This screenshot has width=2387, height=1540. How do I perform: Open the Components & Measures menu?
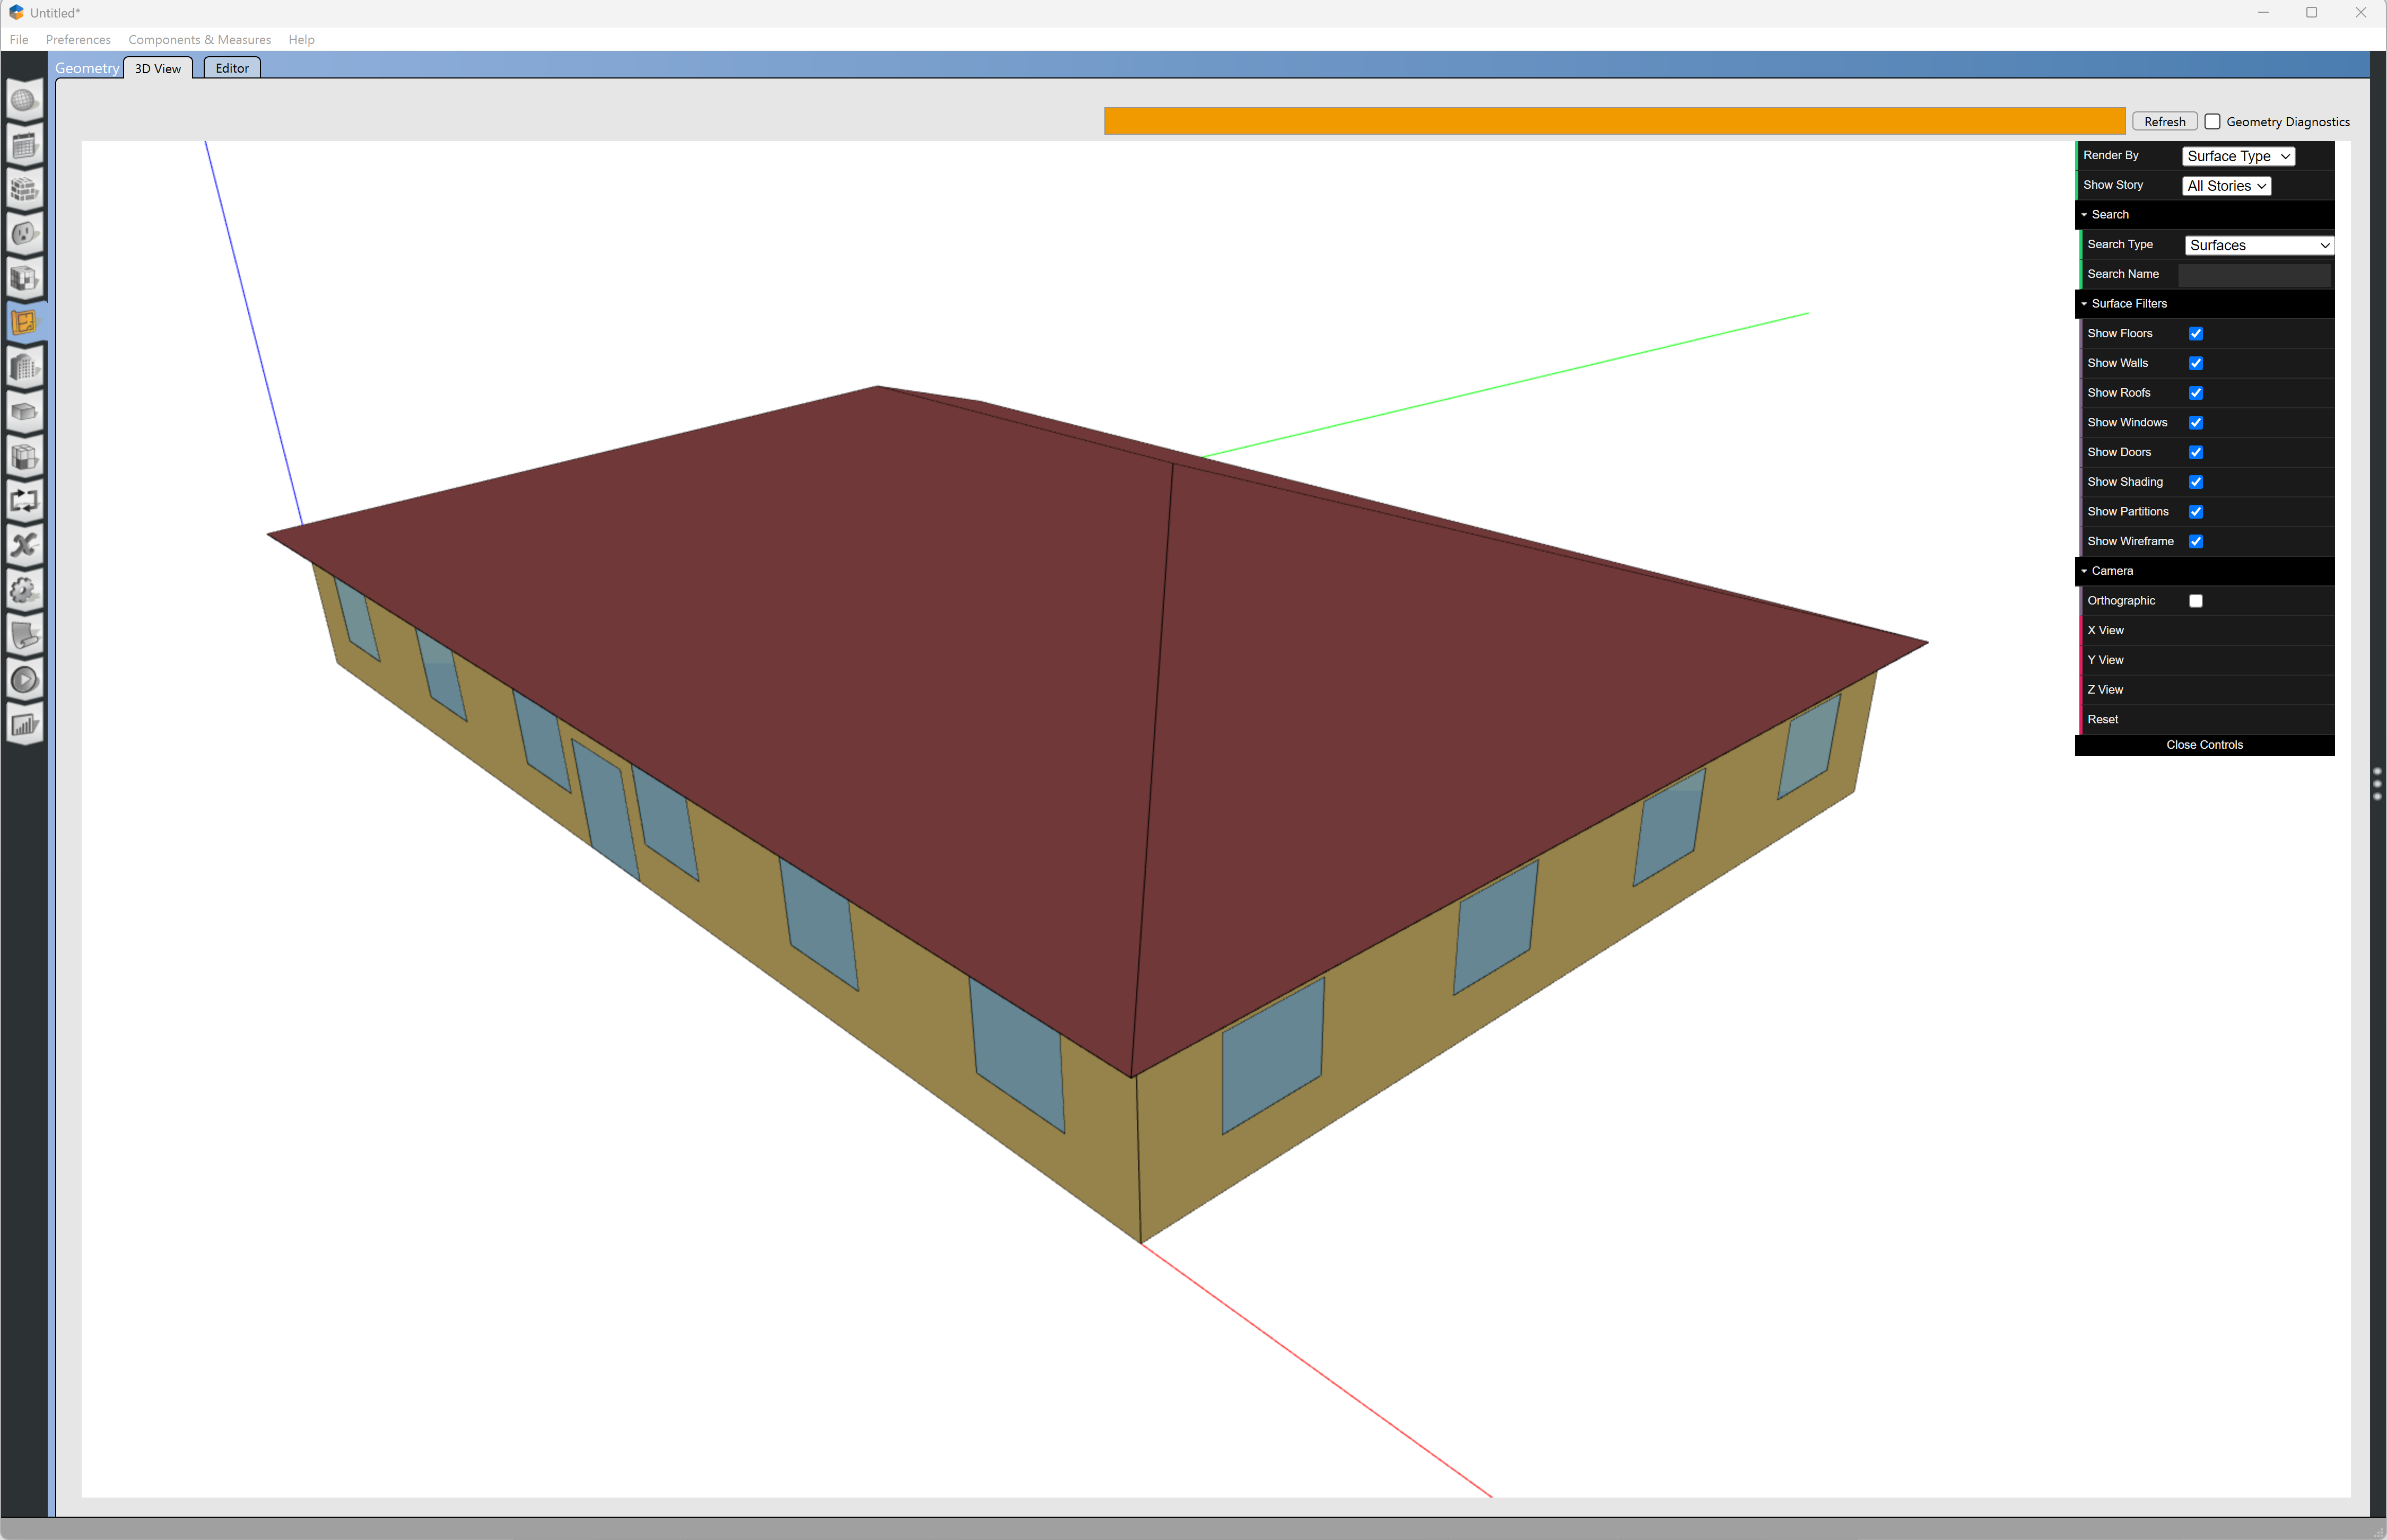pyautogui.click(x=199, y=40)
